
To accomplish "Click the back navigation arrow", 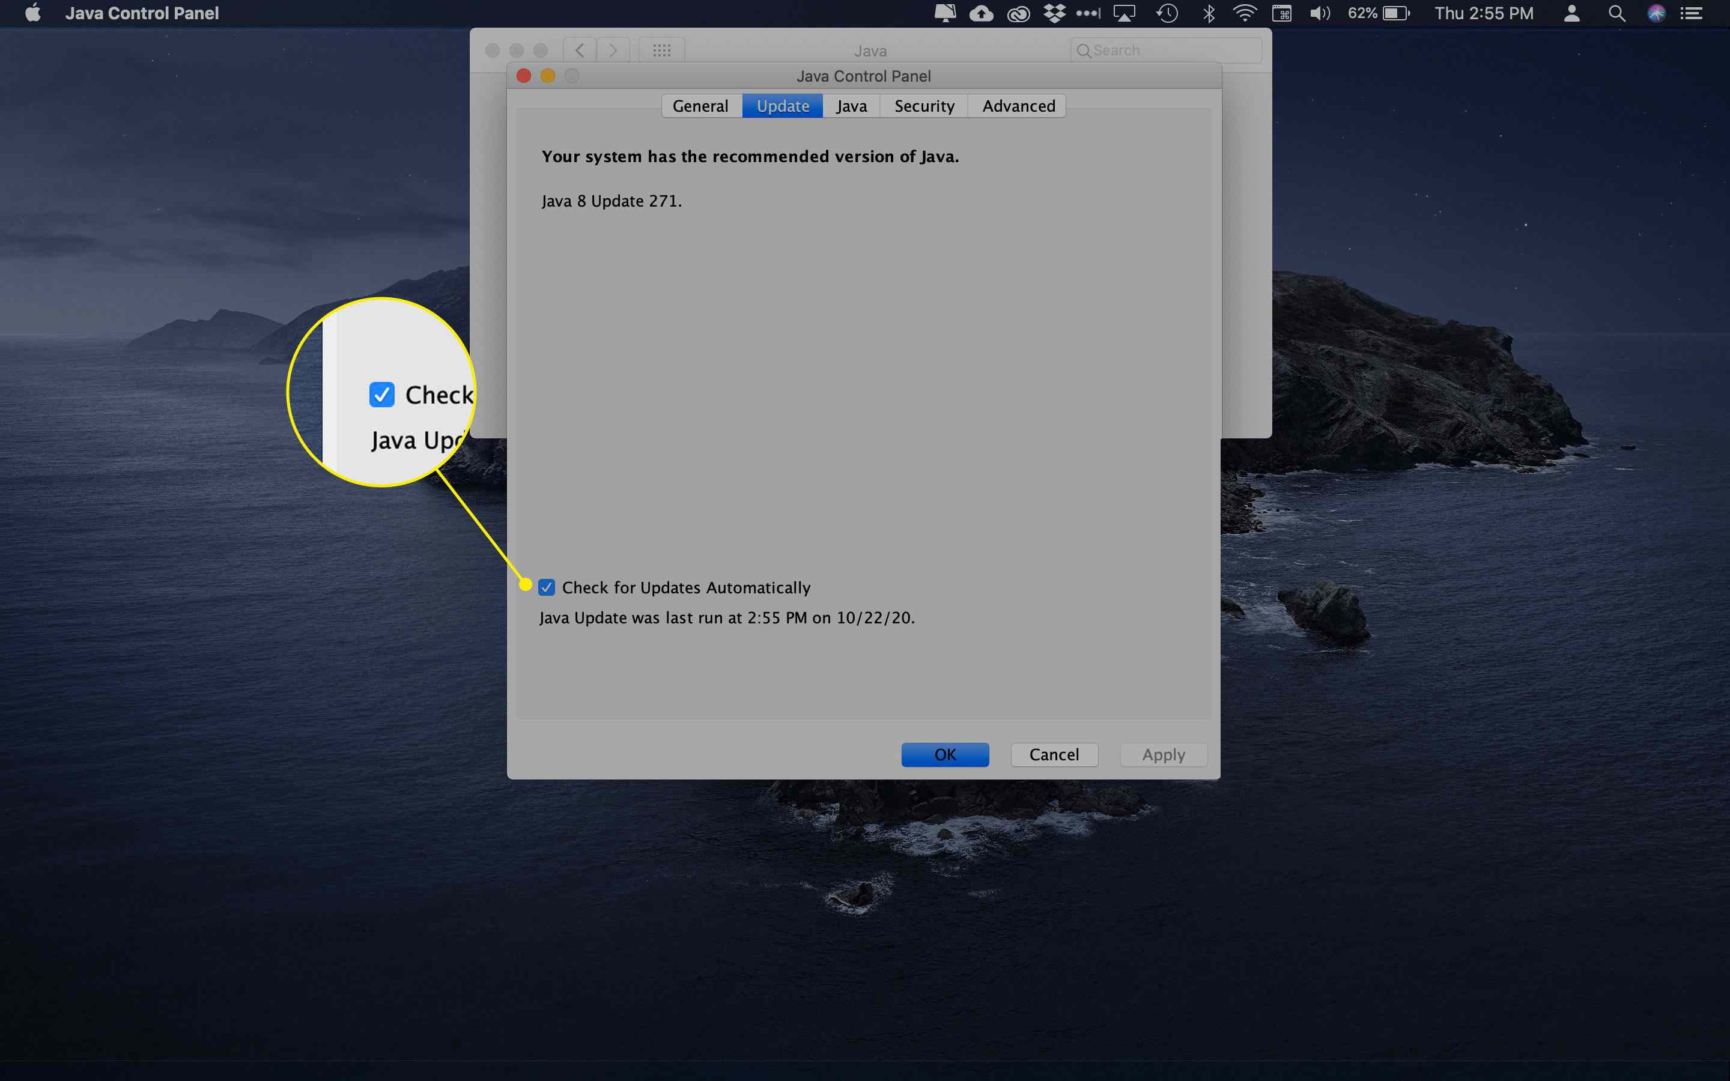I will coord(581,50).
